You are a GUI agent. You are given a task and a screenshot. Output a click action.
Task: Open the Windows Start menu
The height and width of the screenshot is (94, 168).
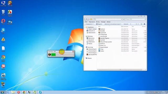2,92
